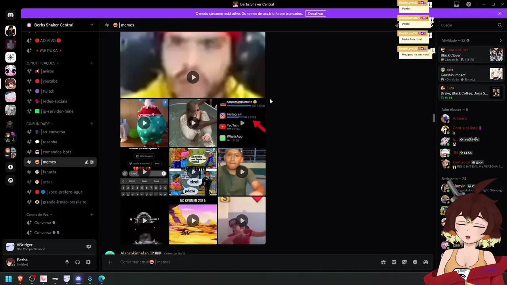This screenshot has height=285, width=507.
Task: Collapse the NOTIFICAÇÕES category
Action: [42, 63]
